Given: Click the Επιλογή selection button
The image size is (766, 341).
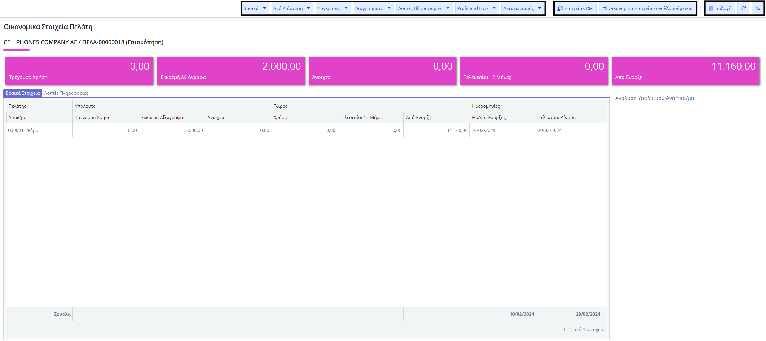Looking at the screenshot, I should pyautogui.click(x=720, y=8).
